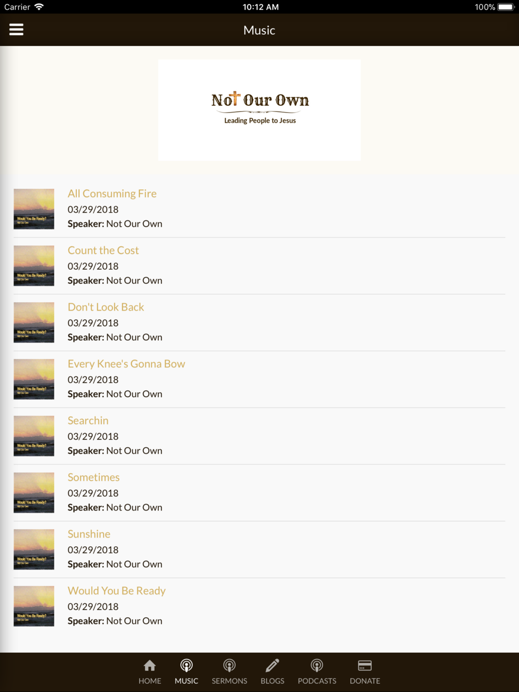Tap the Not Our Own logo banner
The width and height of the screenshot is (519, 692).
(259, 109)
